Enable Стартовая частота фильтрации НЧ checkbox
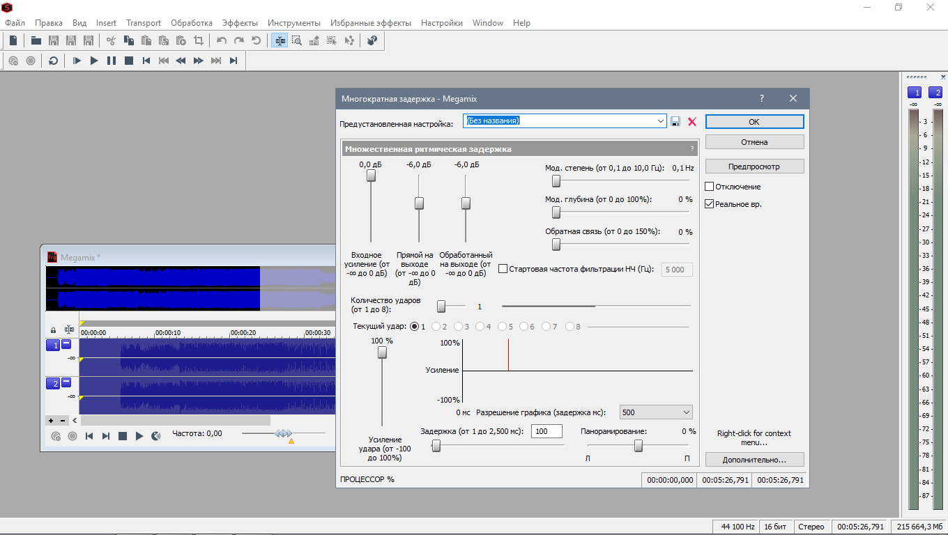948x535 pixels. pos(503,269)
